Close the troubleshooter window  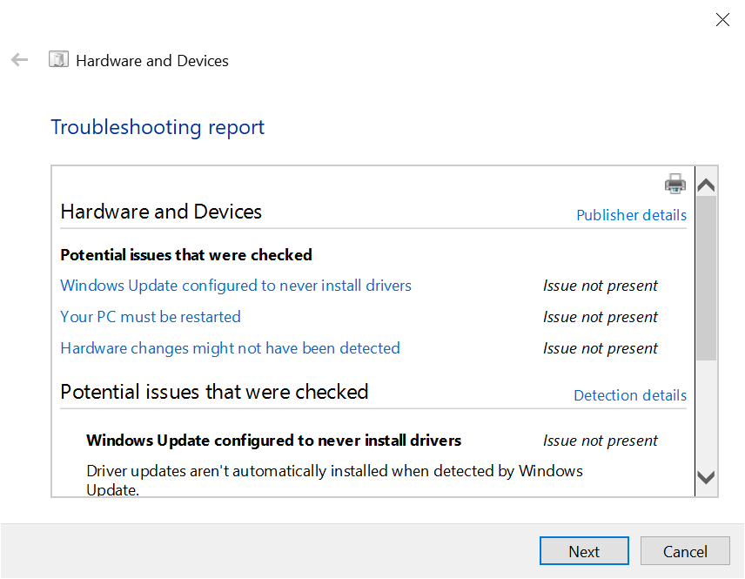coord(722,19)
